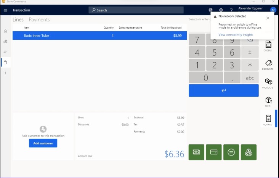The height and width of the screenshot is (178, 279).
Task: Open the box-with-arrow panel above Numpad
Action: pyautogui.click(x=268, y=102)
